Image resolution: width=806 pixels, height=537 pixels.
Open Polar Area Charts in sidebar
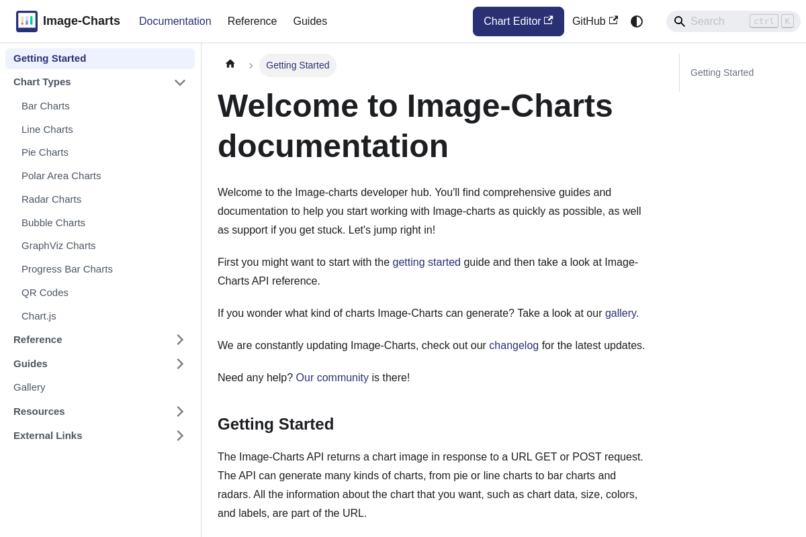pos(61,176)
